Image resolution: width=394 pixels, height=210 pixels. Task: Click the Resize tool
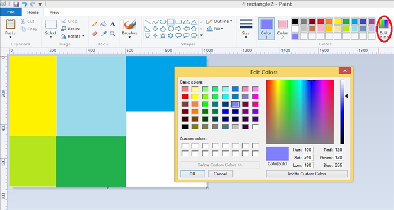[x=70, y=29]
